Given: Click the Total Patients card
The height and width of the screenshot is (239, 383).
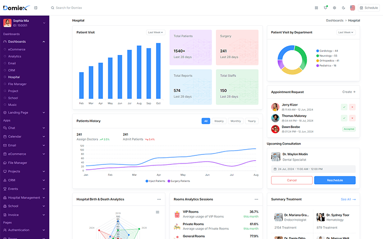Looking at the screenshot, I should (x=191, y=47).
